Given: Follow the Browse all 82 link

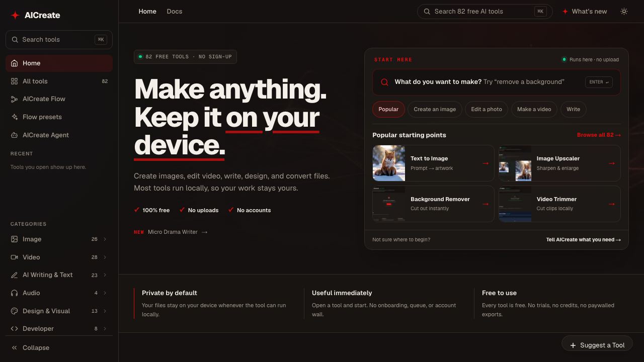Looking at the screenshot, I should pos(599,135).
